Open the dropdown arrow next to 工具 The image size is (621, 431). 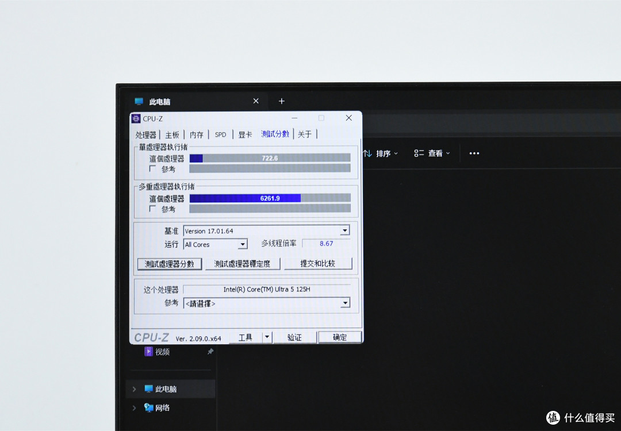[267, 337]
